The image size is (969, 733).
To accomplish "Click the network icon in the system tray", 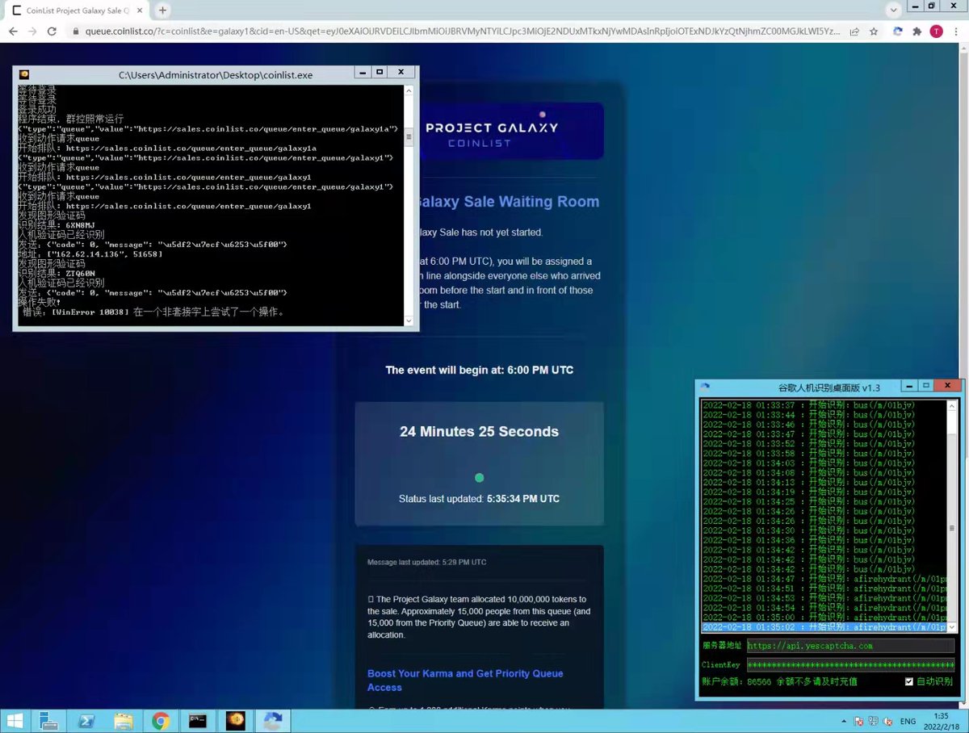I will pyautogui.click(x=872, y=721).
